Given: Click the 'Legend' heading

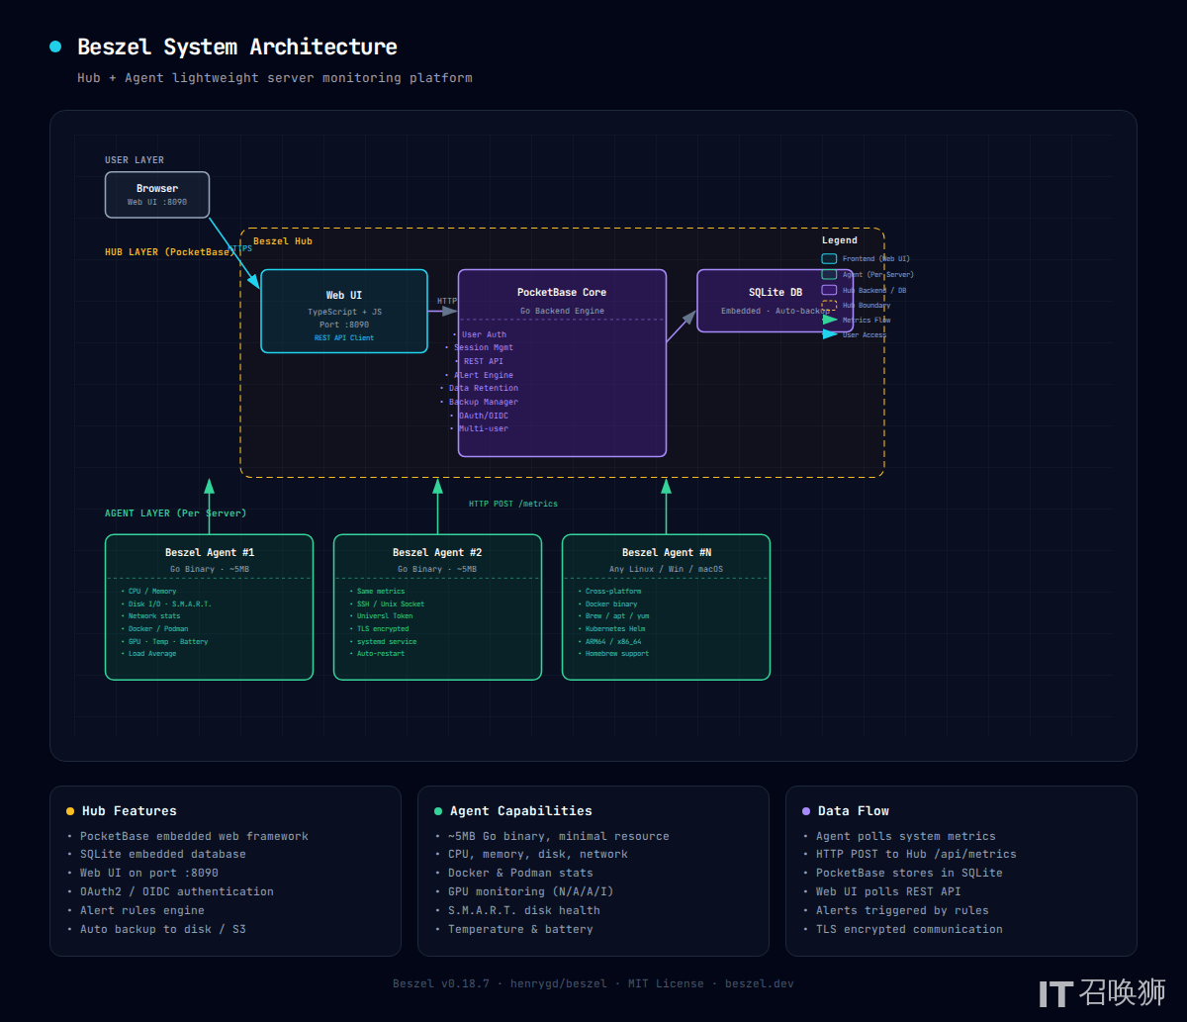Looking at the screenshot, I should (x=840, y=240).
